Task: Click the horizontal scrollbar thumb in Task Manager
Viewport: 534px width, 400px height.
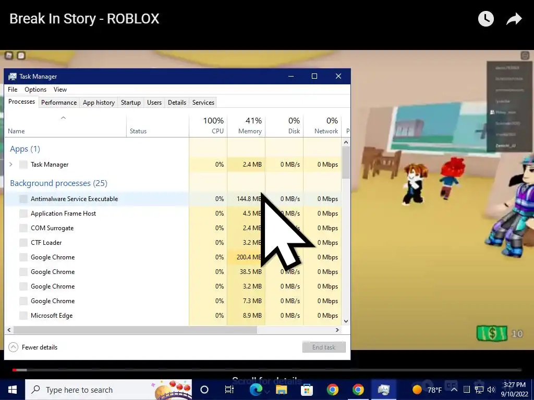Action: (135, 330)
